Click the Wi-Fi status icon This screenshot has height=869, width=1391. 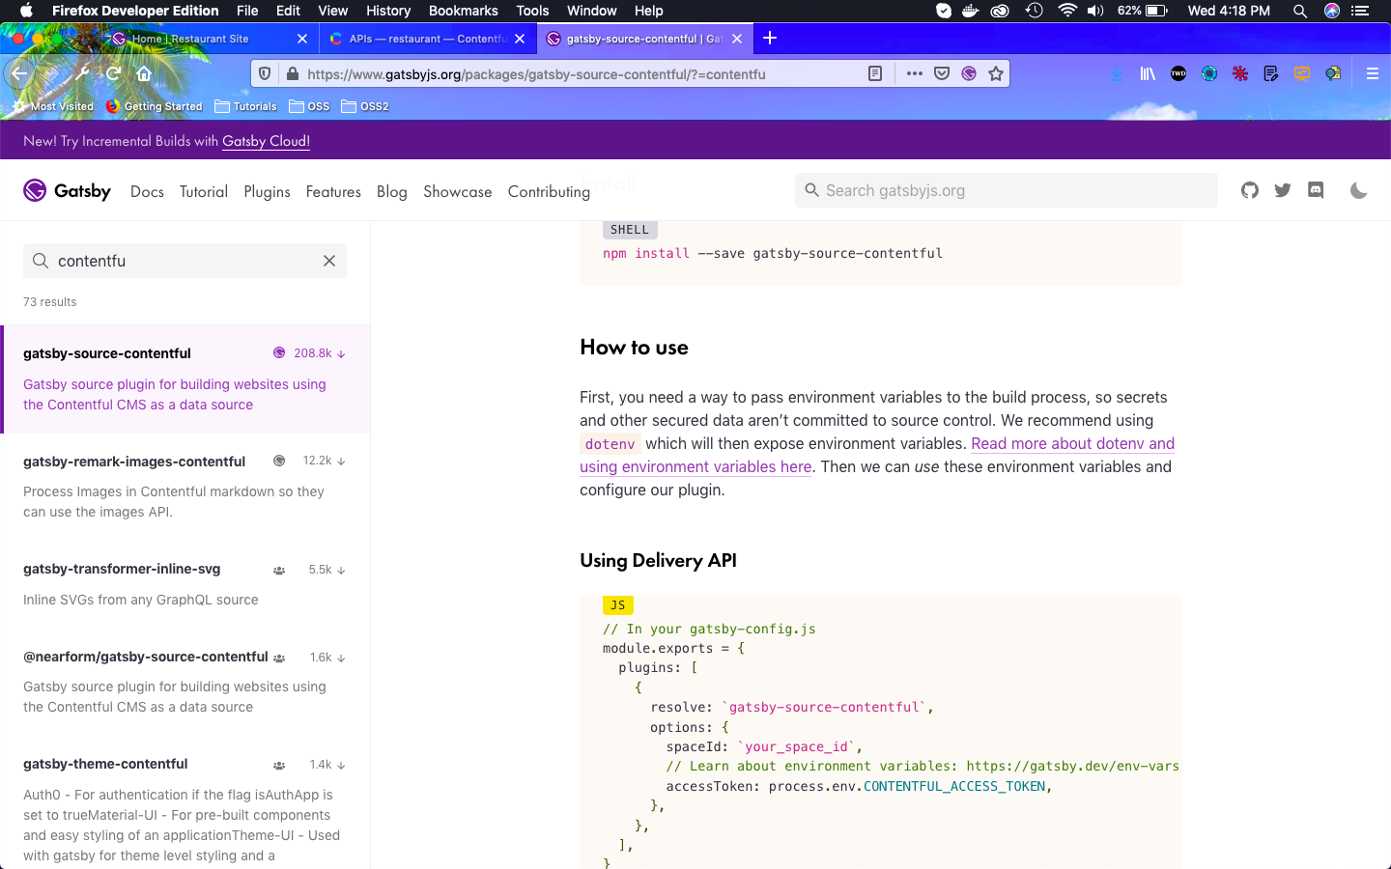coord(1066,11)
